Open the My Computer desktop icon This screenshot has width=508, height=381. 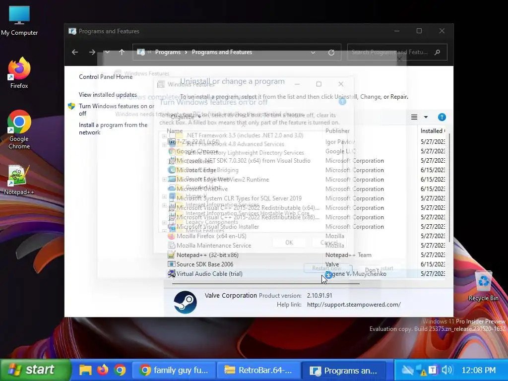19,21
